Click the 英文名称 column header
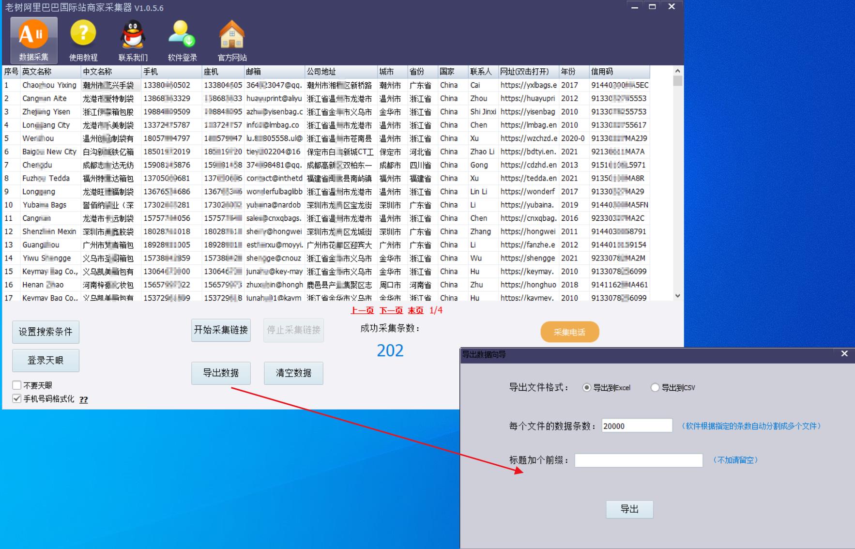The width and height of the screenshot is (855, 549). [50, 72]
